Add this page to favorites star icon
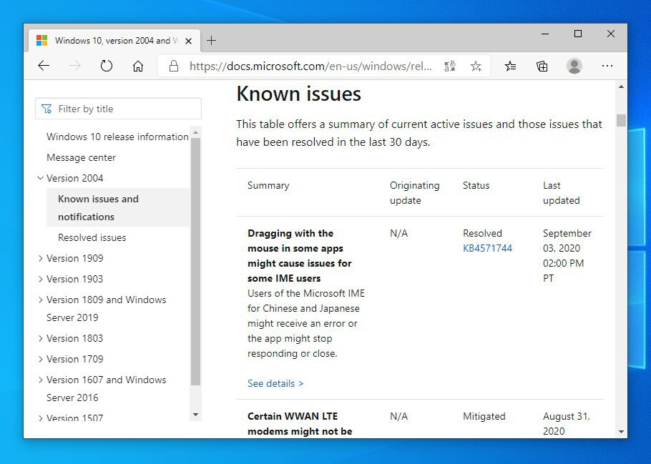The height and width of the screenshot is (464, 651). pos(476,66)
